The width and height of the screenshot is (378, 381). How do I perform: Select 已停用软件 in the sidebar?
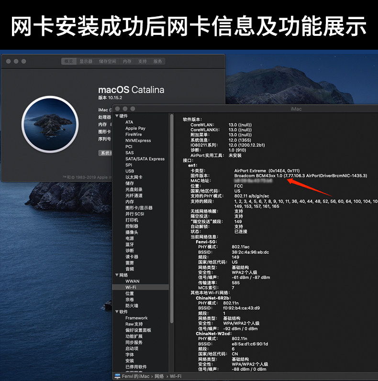coord(136,367)
